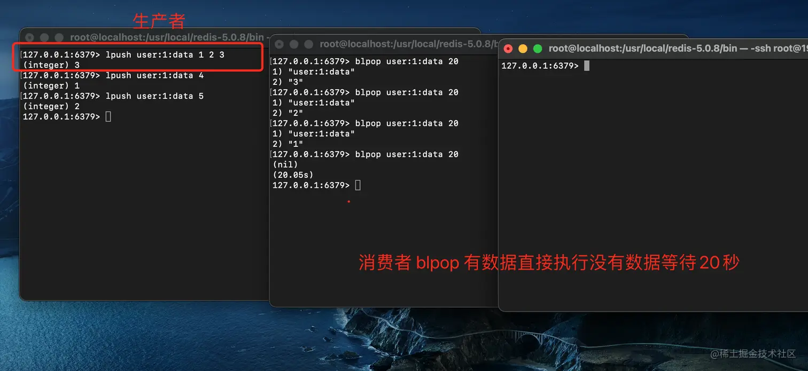Viewport: 808px width, 371px height.
Task: Zoom the right terminal using green button
Action: tap(538, 49)
